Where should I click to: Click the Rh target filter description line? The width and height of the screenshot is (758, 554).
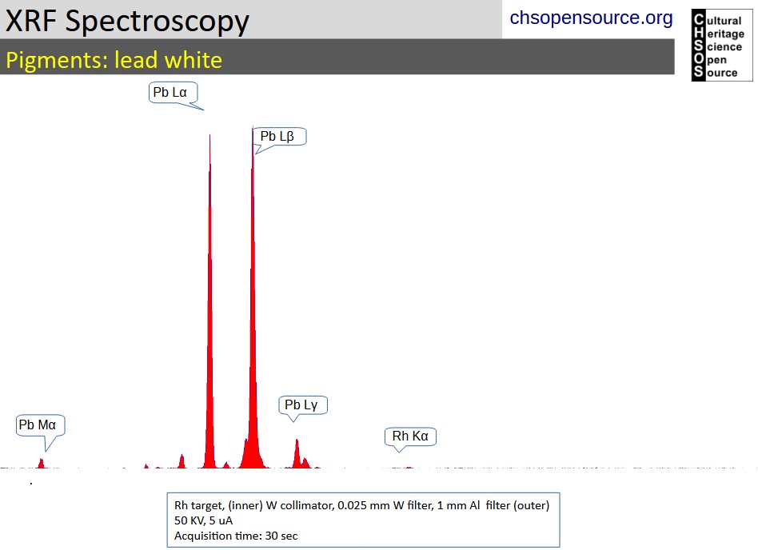[361, 505]
